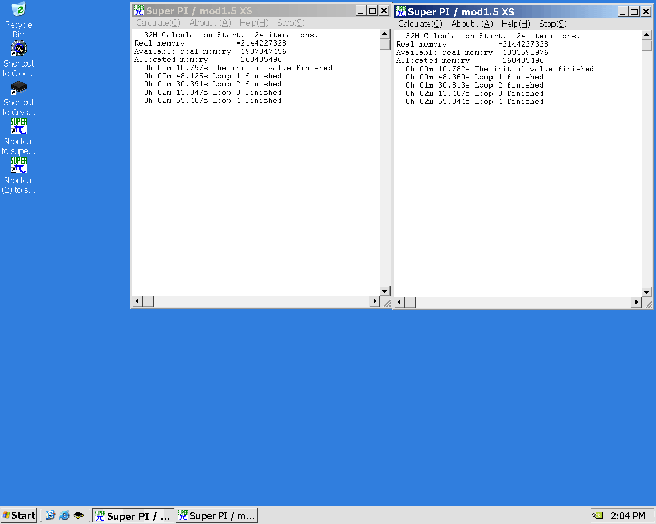The height and width of the screenshot is (524, 656).
Task: Click scroll right arrow in left window
Action: (x=375, y=301)
